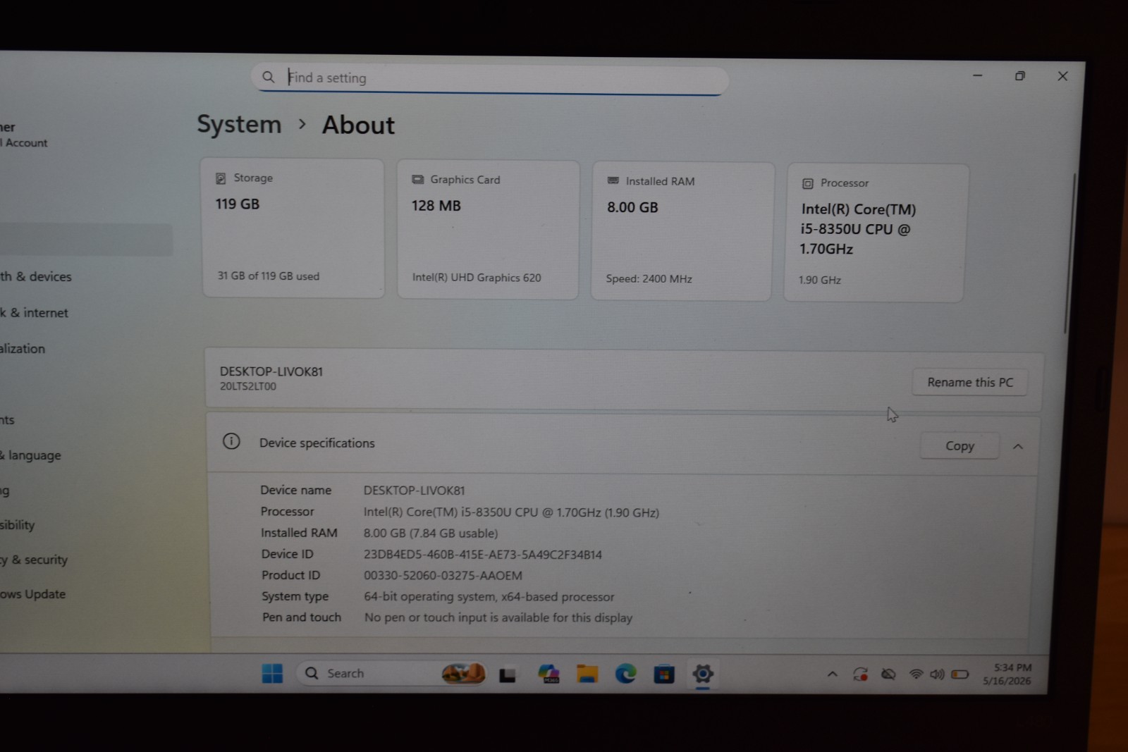
Task: Open the Windows Start menu
Action: tap(272, 674)
